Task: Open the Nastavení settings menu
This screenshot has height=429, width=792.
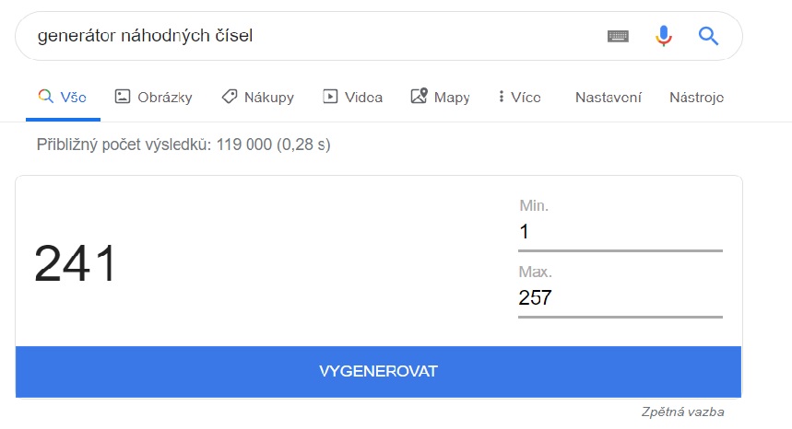Action: [x=608, y=97]
